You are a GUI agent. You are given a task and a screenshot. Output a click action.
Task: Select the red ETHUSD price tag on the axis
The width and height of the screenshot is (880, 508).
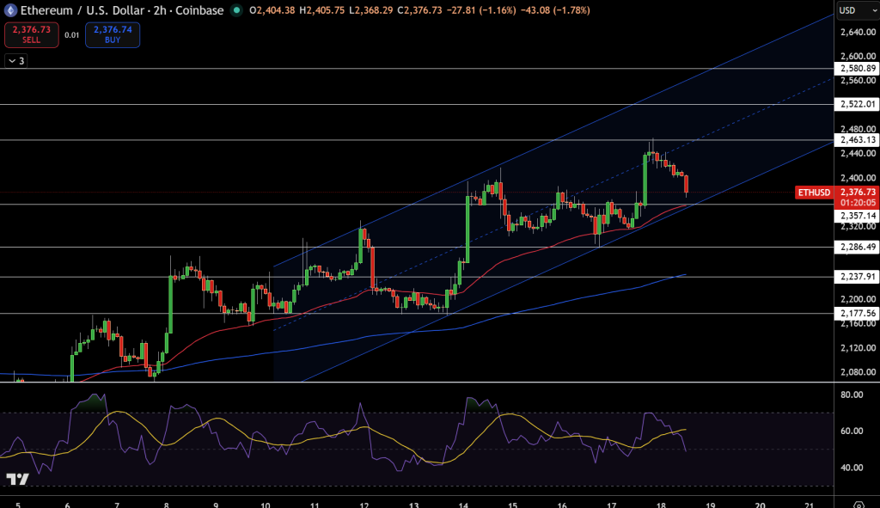(814, 193)
